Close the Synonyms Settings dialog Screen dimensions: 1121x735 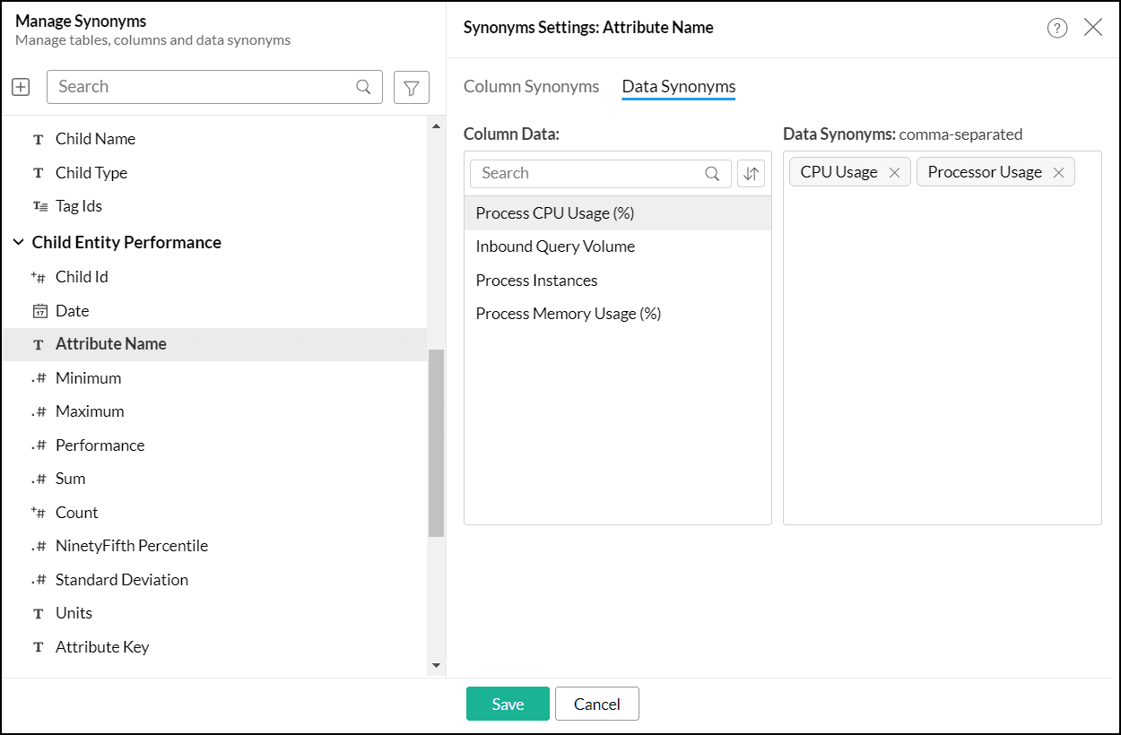click(1093, 27)
